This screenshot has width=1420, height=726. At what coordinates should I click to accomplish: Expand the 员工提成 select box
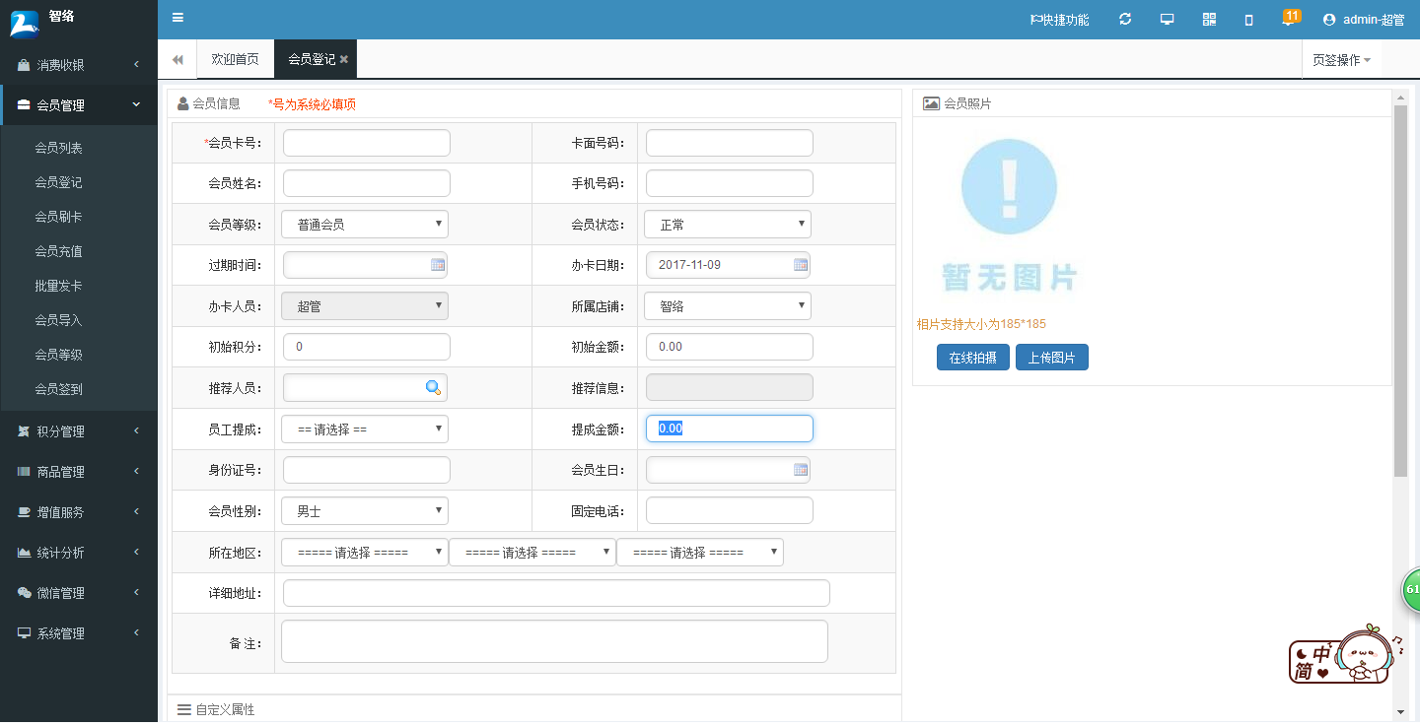(365, 429)
